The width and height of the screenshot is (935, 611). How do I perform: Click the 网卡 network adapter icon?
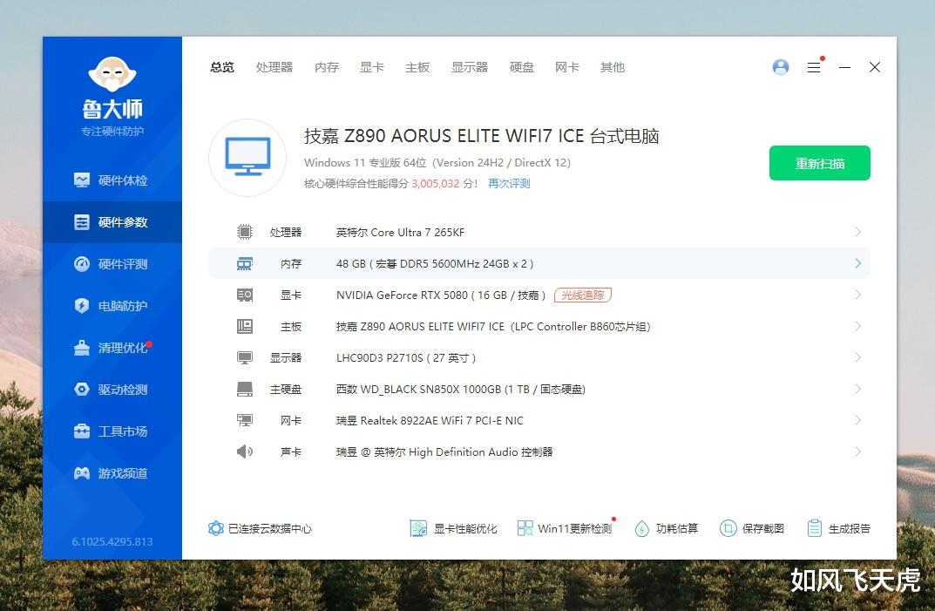click(245, 421)
